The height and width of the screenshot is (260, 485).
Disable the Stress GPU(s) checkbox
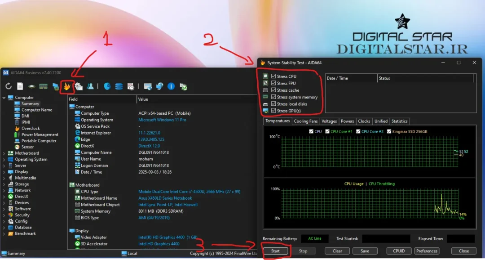(x=273, y=111)
